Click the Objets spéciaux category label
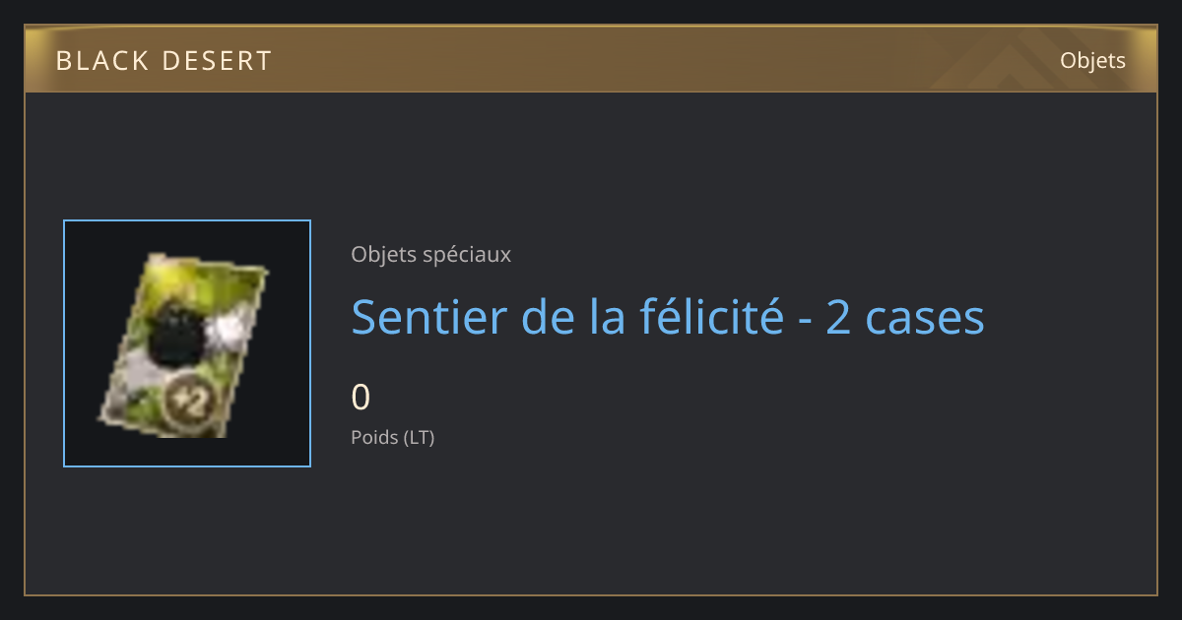 pos(430,254)
